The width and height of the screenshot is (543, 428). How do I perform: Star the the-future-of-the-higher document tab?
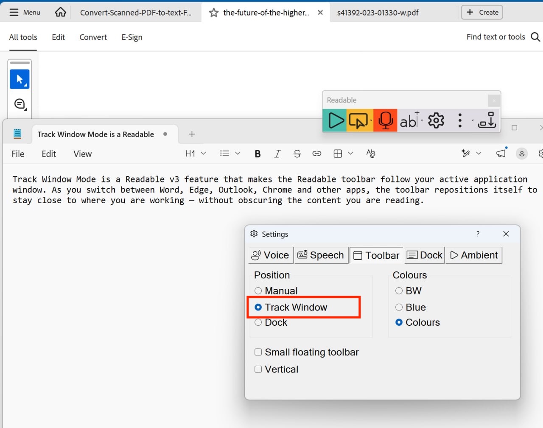point(214,13)
